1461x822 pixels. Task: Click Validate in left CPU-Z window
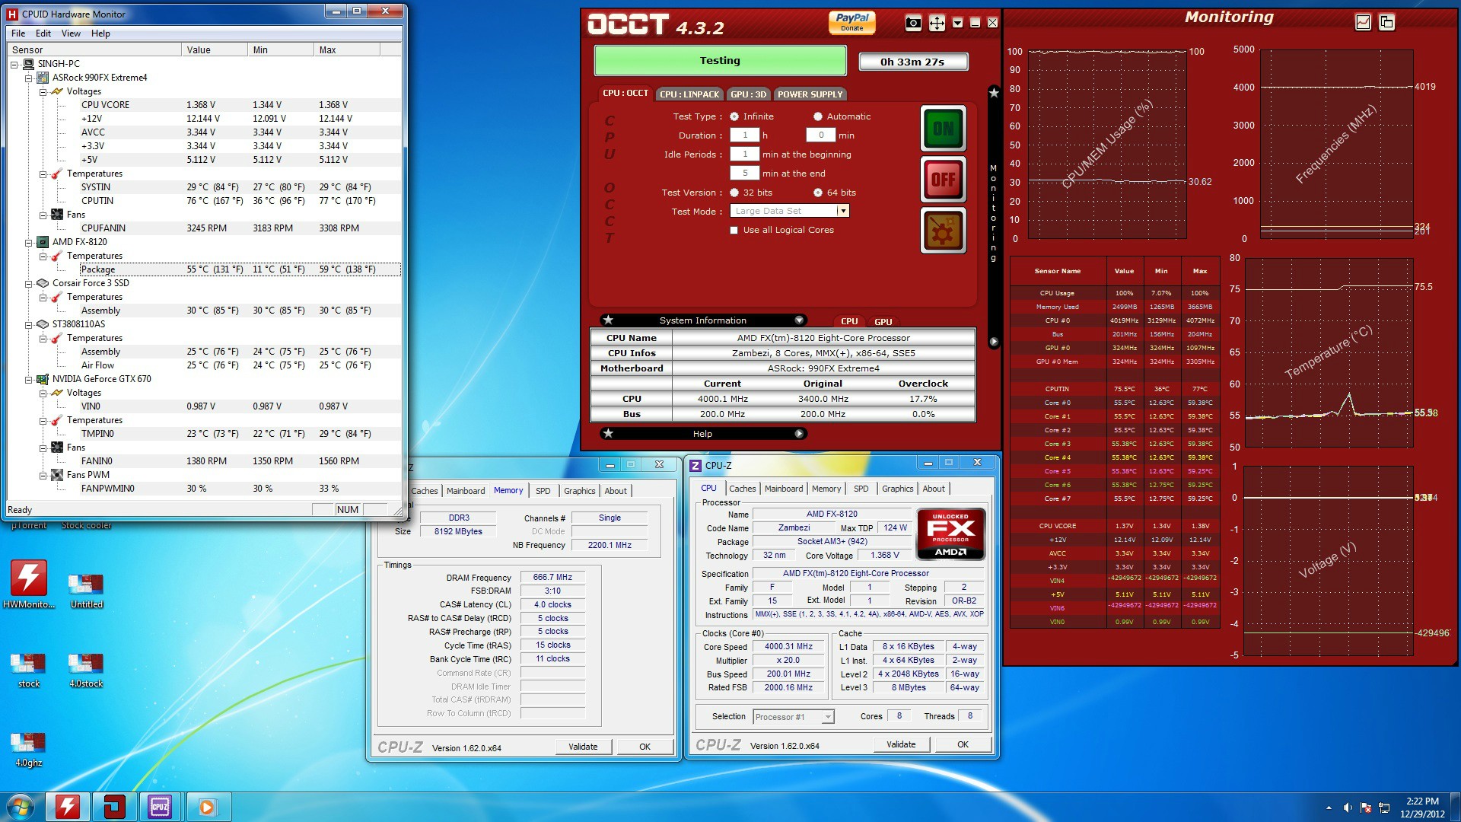(583, 747)
